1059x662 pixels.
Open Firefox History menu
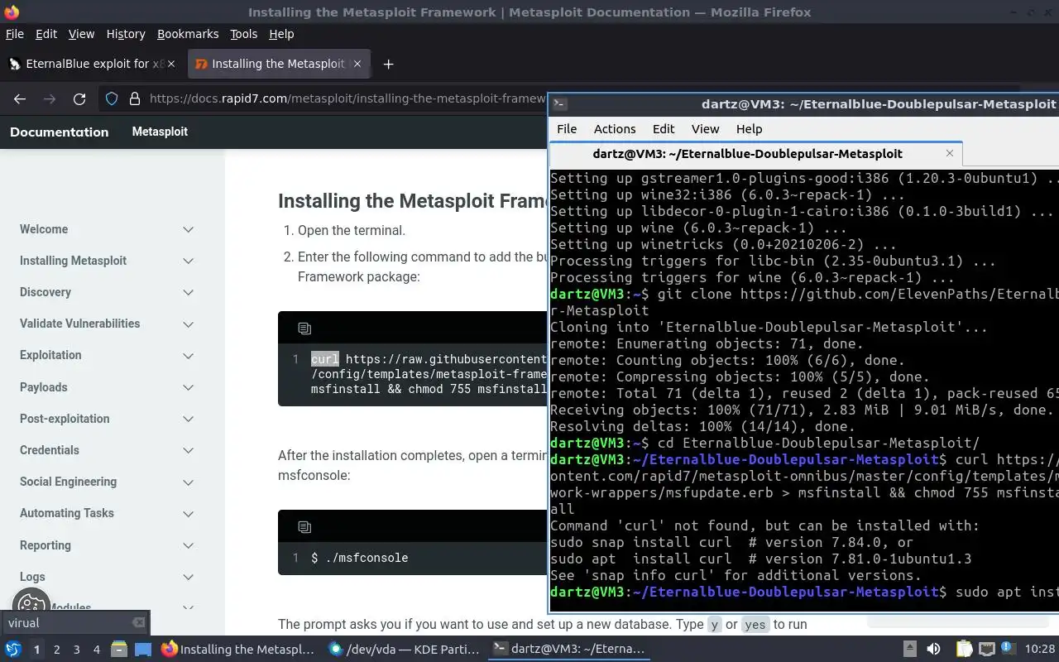coord(126,34)
